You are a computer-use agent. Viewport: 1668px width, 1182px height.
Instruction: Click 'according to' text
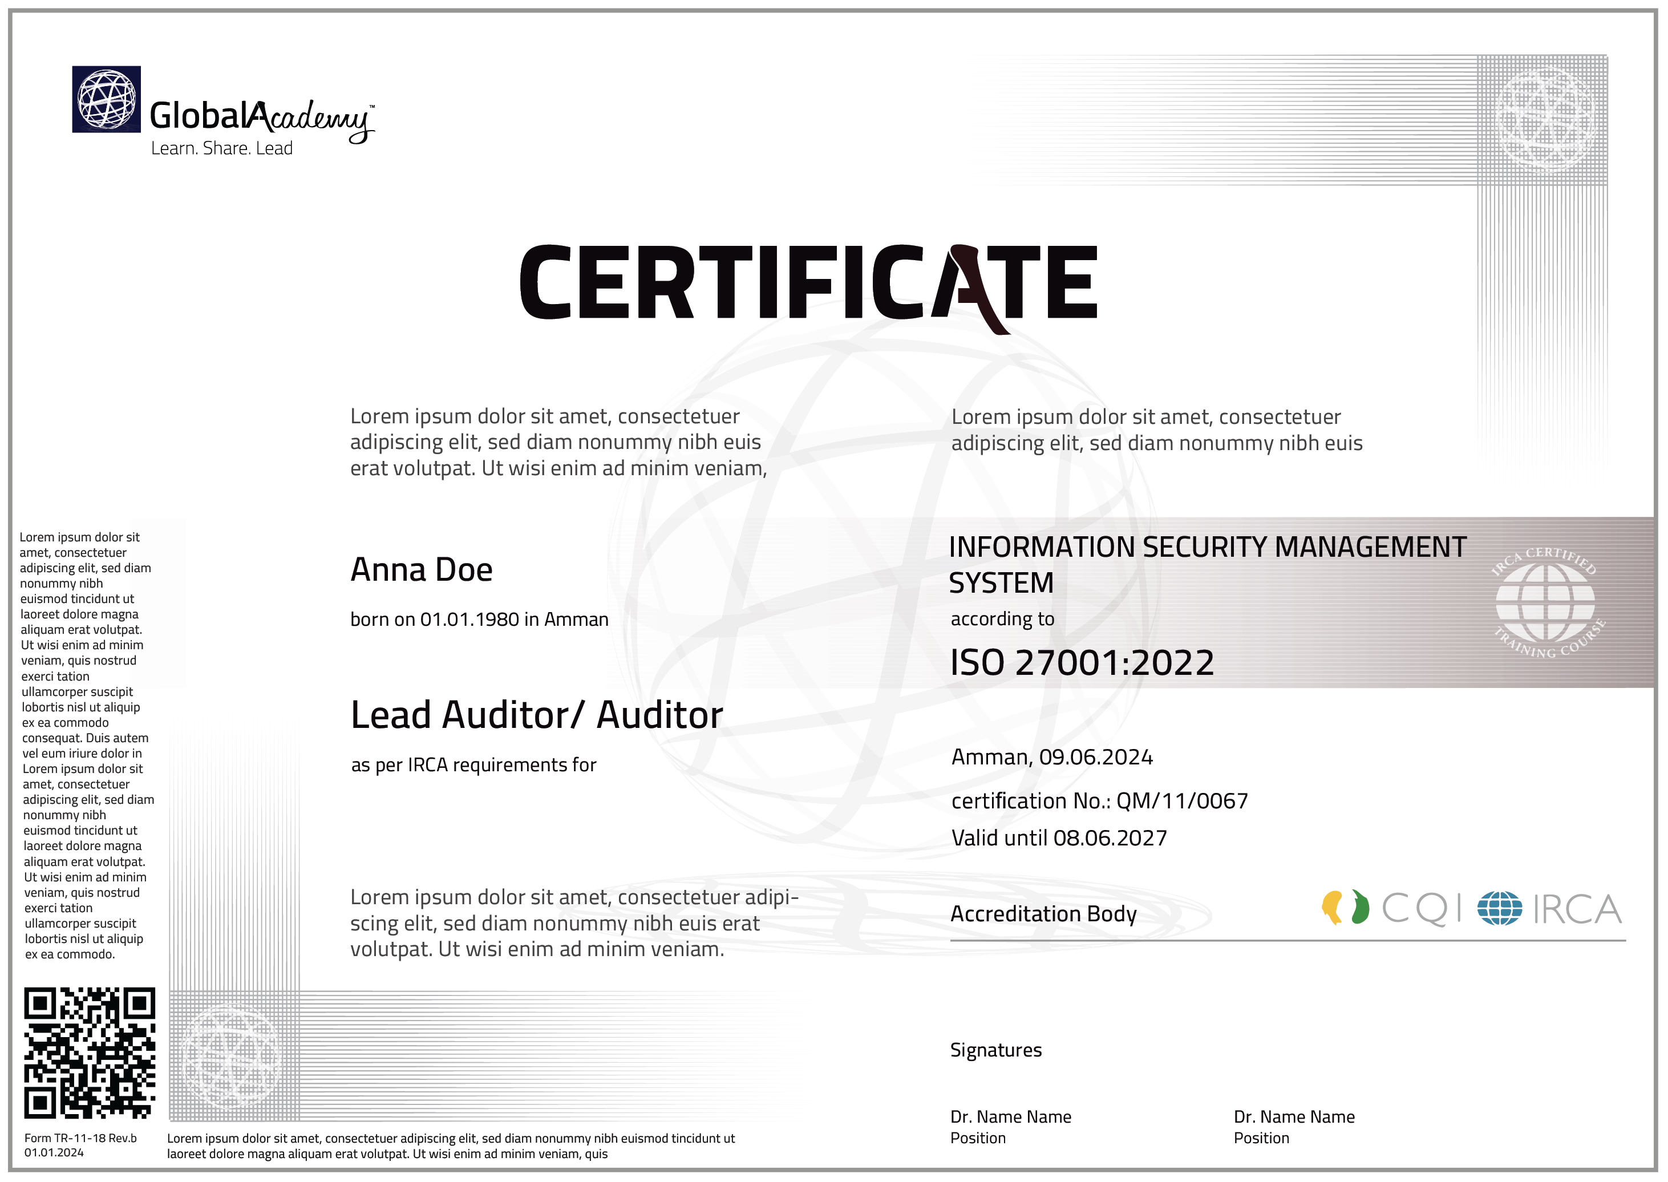(1002, 618)
